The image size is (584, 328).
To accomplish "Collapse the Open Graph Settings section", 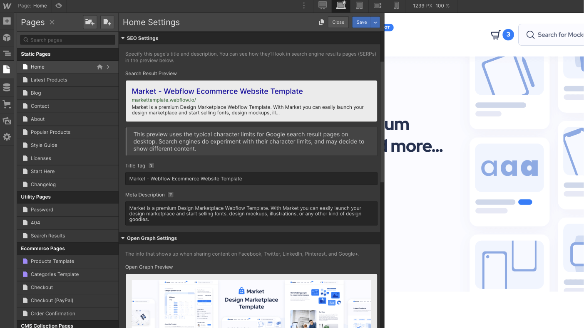I will coord(123,238).
